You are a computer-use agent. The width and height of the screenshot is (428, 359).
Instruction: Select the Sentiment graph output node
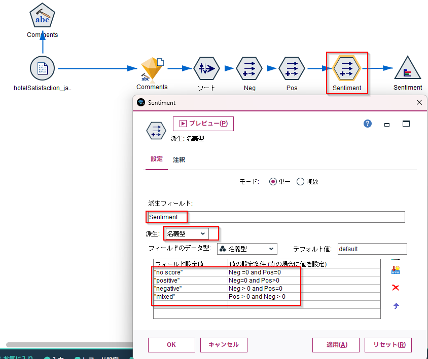[408, 68]
